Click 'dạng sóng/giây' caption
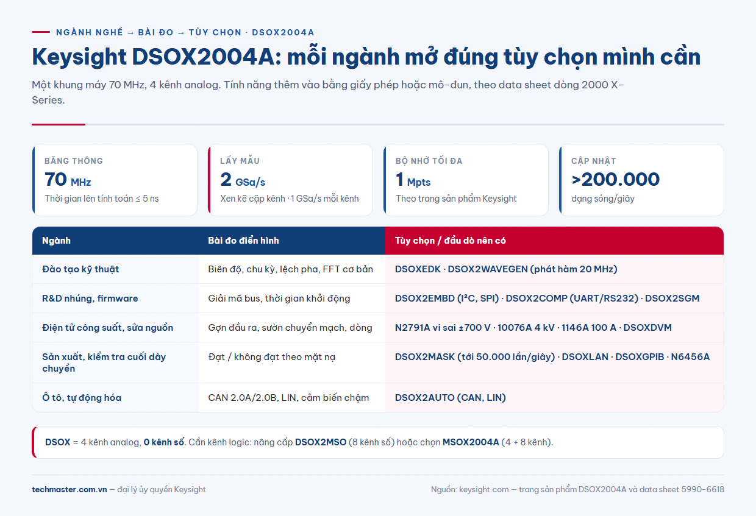The width and height of the screenshot is (756, 516). coord(603,199)
